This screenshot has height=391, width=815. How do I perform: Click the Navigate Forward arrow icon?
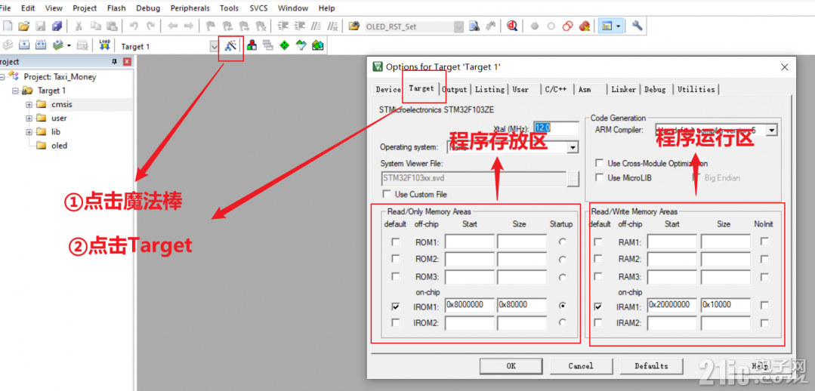click(x=189, y=26)
